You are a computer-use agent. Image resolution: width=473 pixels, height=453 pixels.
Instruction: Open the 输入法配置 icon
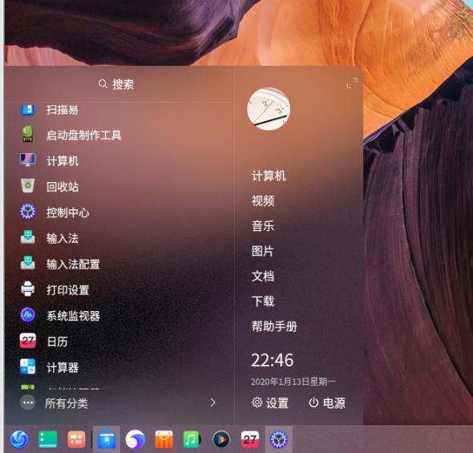tap(28, 263)
